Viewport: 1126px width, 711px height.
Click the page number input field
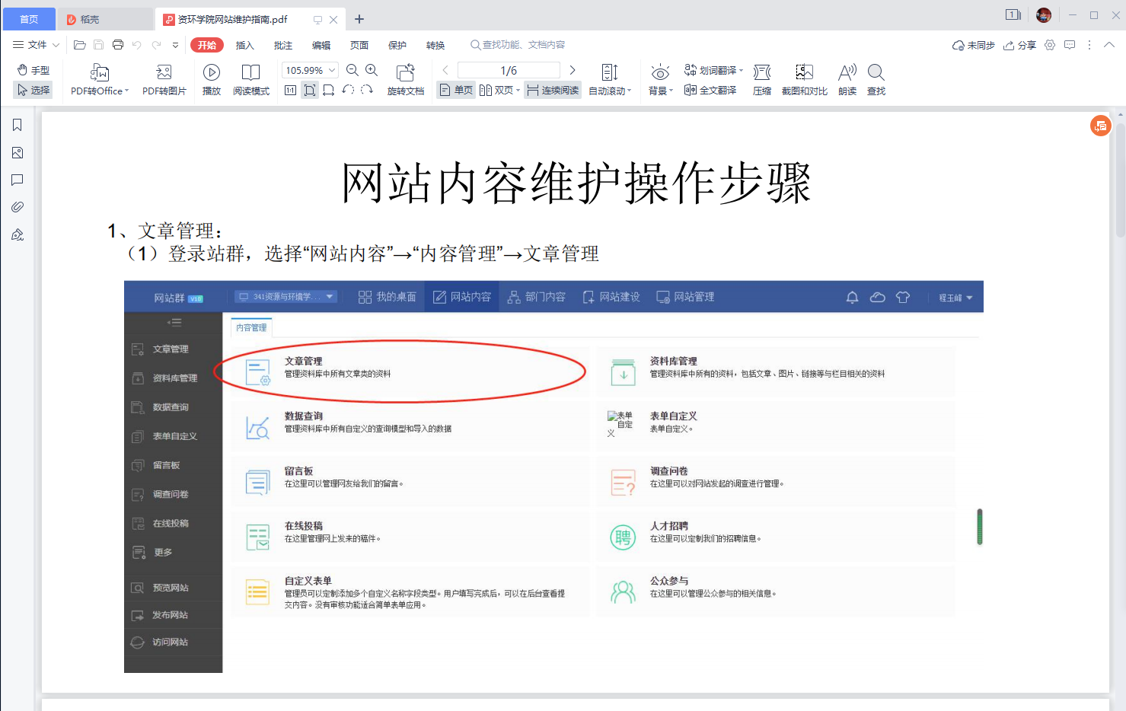[509, 70]
